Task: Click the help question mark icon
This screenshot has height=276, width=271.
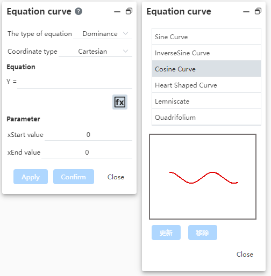Action: tap(79, 11)
